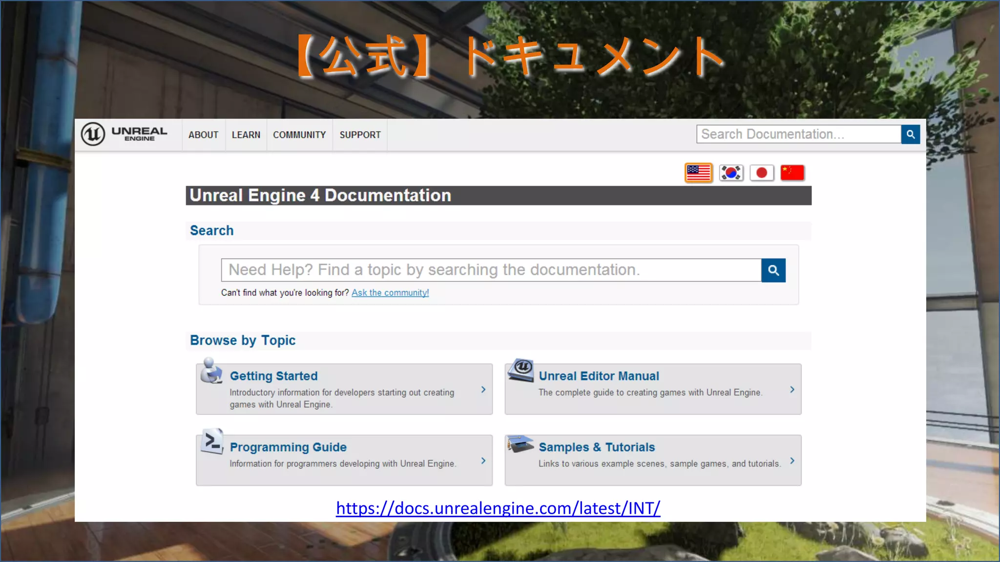Click the Need Help search input field
1000x562 pixels.
[x=491, y=270]
